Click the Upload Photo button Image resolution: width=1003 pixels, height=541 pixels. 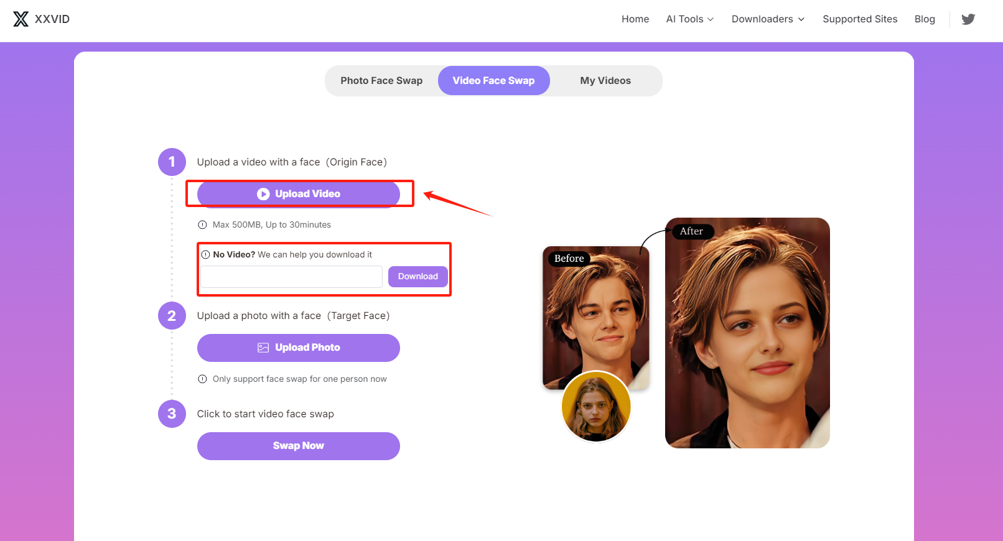click(299, 348)
